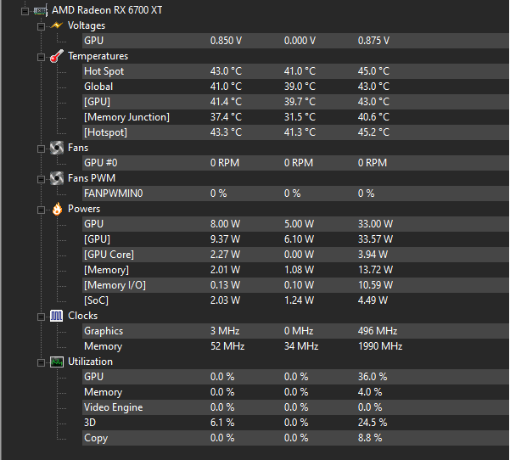Select the [GPU Core] power row
This screenshot has width=510, height=460.
[295, 255]
